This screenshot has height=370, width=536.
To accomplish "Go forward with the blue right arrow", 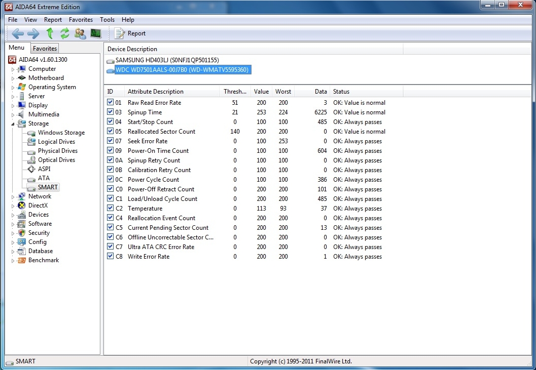I will coord(33,33).
